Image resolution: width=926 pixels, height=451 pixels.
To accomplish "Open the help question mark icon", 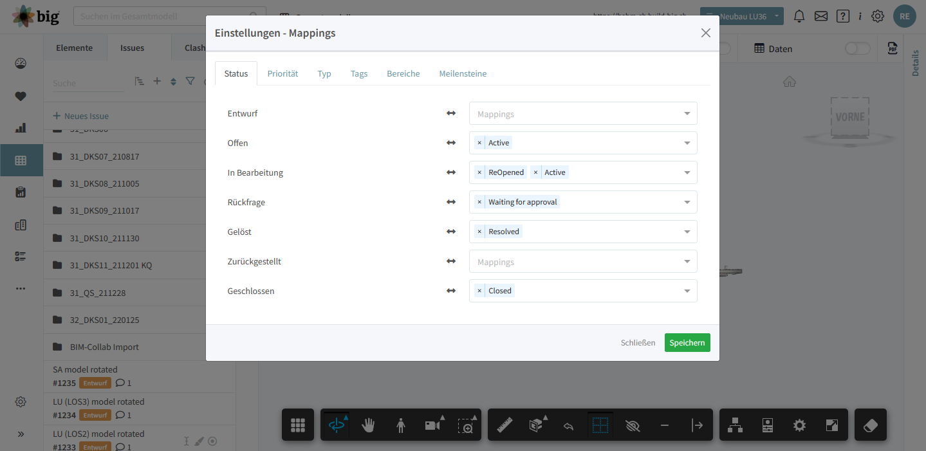I will (x=842, y=16).
